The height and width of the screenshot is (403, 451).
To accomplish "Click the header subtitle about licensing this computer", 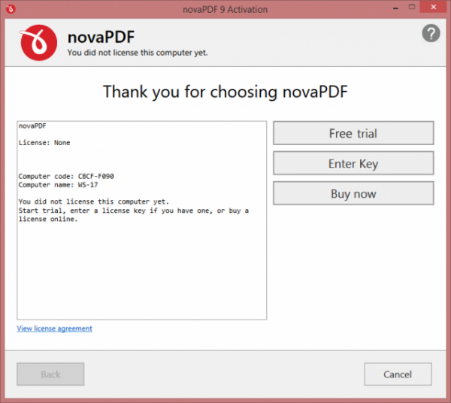I will tap(137, 53).
